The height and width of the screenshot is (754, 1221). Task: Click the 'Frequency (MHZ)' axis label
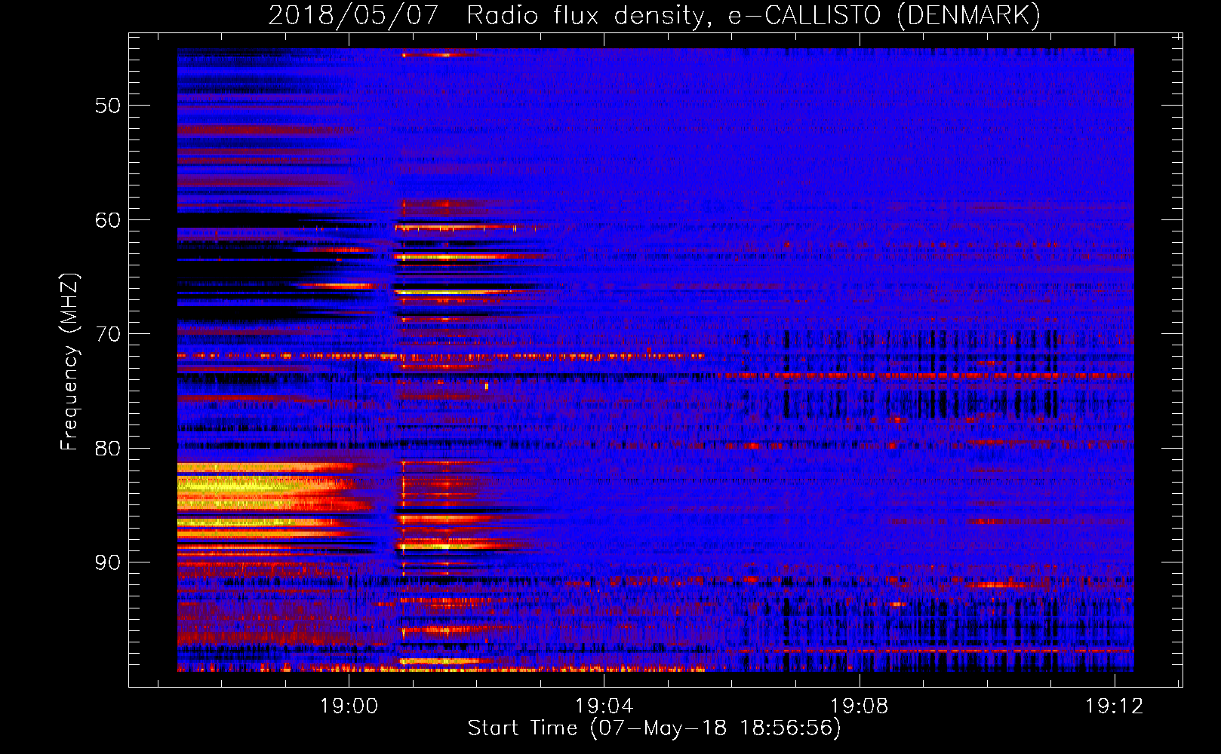coord(69,362)
